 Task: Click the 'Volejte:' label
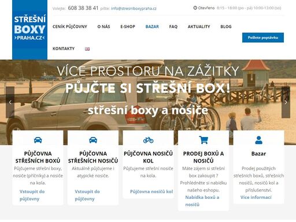pos(59,9)
